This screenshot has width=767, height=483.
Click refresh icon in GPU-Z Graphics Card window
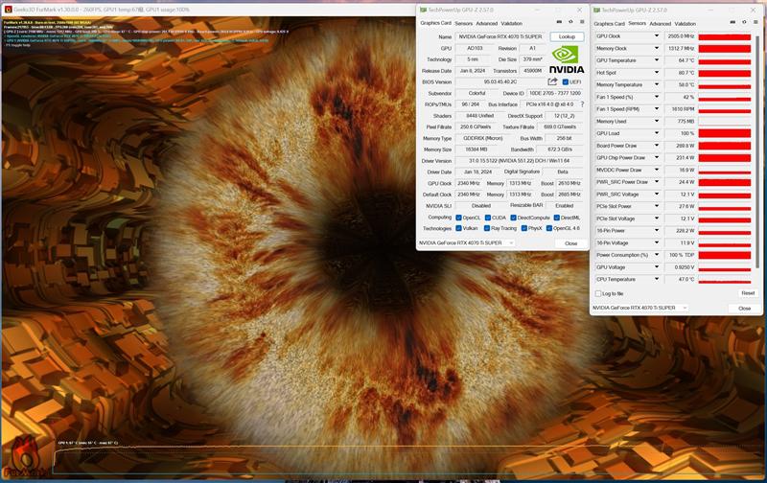click(x=570, y=22)
